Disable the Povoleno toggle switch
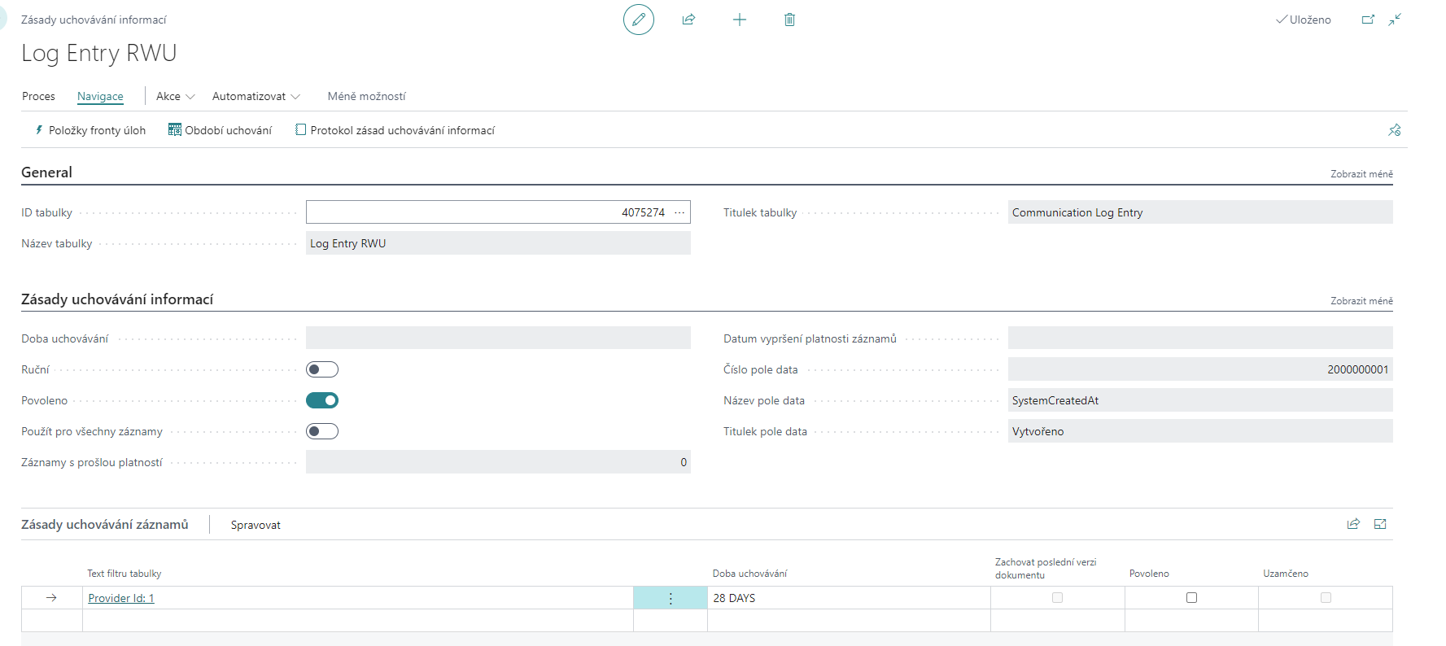 [322, 400]
